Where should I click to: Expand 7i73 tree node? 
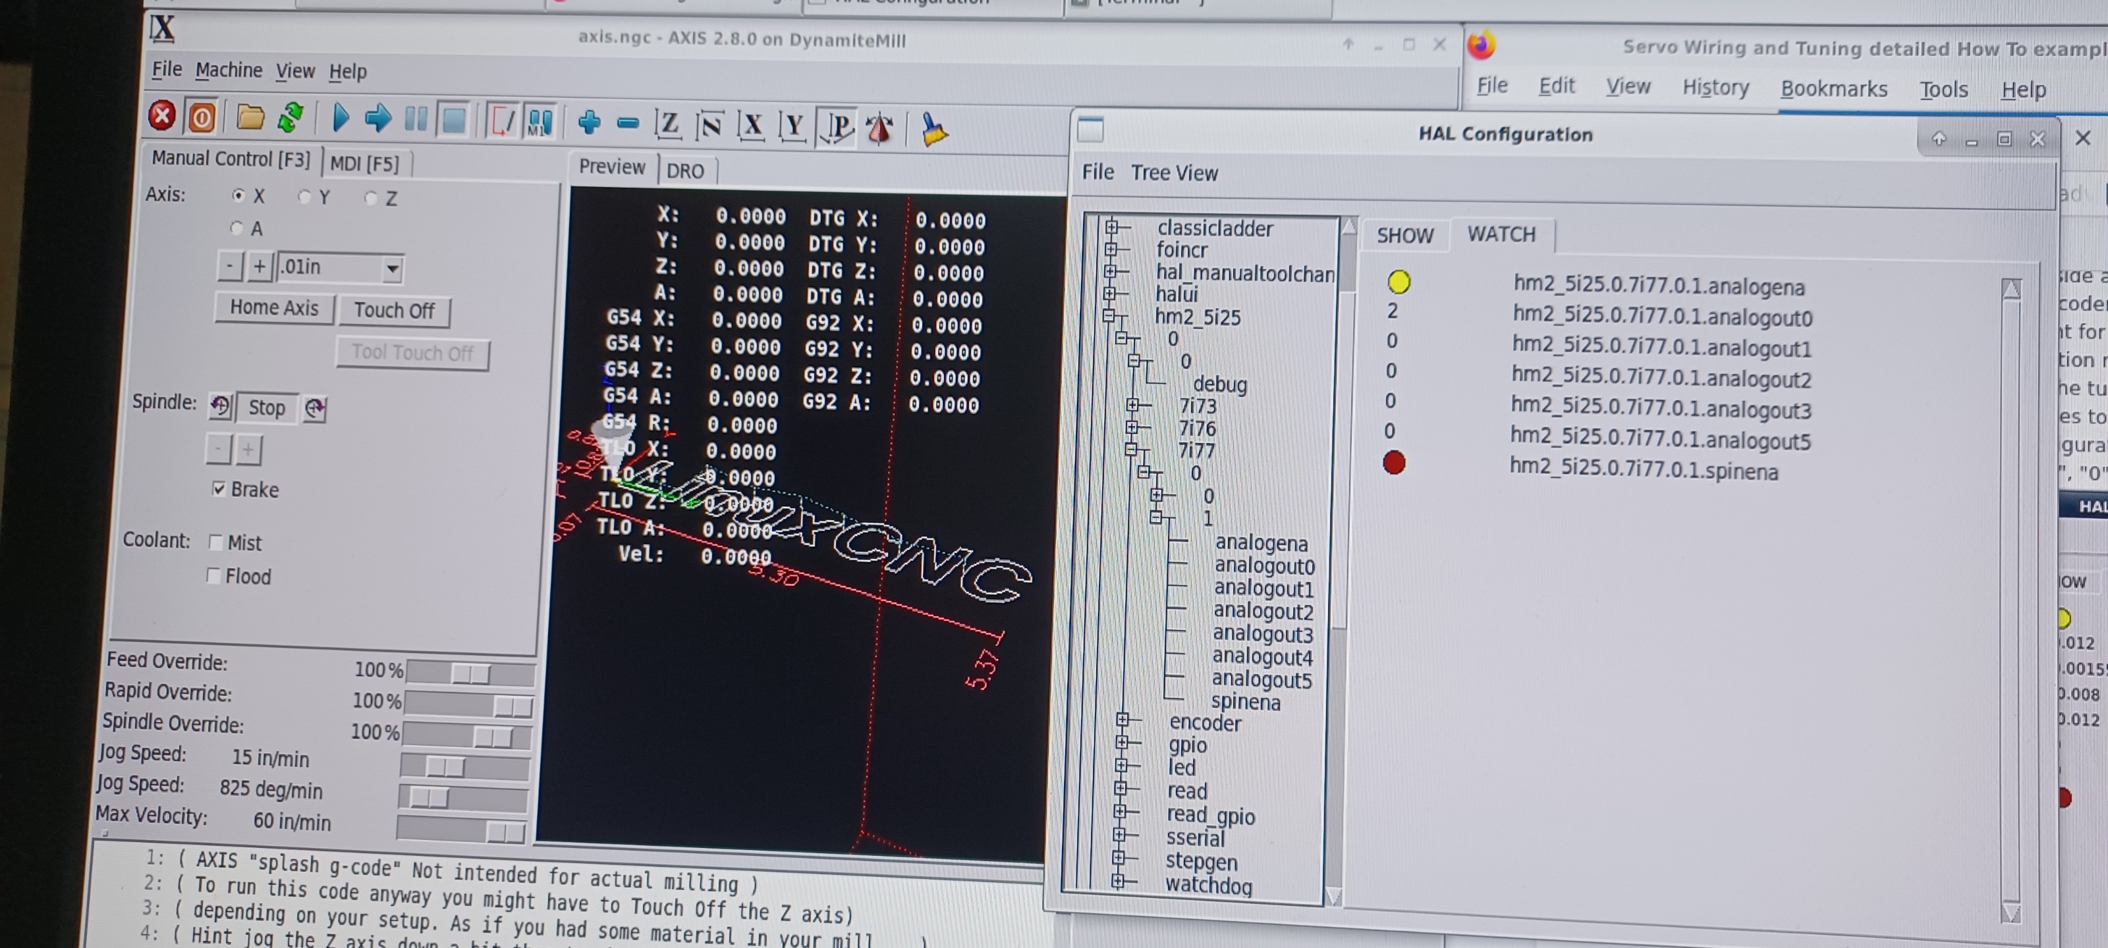[1132, 404]
